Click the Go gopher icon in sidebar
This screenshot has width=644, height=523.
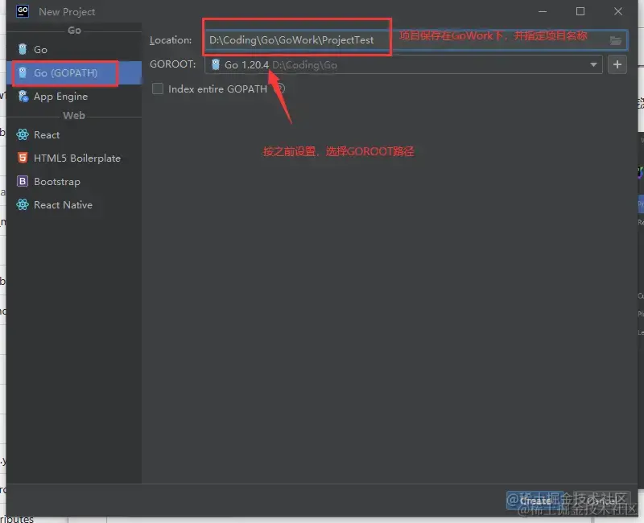coord(23,49)
